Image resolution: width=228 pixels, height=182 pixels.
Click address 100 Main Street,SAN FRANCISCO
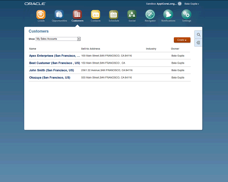click(x=107, y=56)
